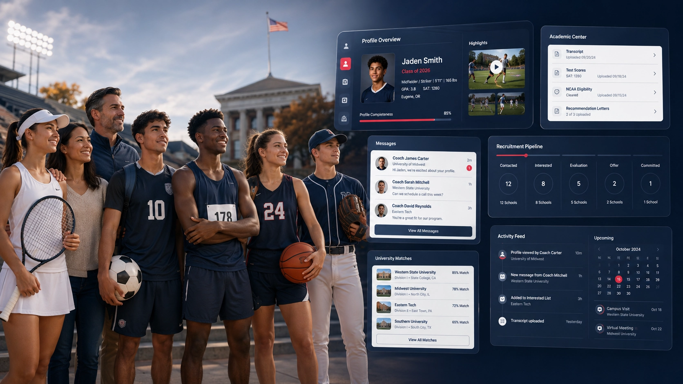683x384 pixels.
Task: Select the highlighted red profile sidebar icon
Action: (x=346, y=64)
